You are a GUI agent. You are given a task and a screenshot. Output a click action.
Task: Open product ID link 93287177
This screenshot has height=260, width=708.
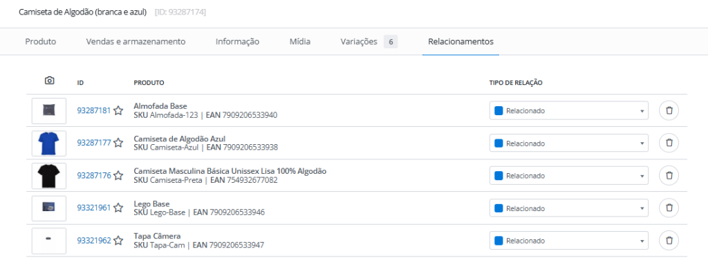tap(94, 143)
